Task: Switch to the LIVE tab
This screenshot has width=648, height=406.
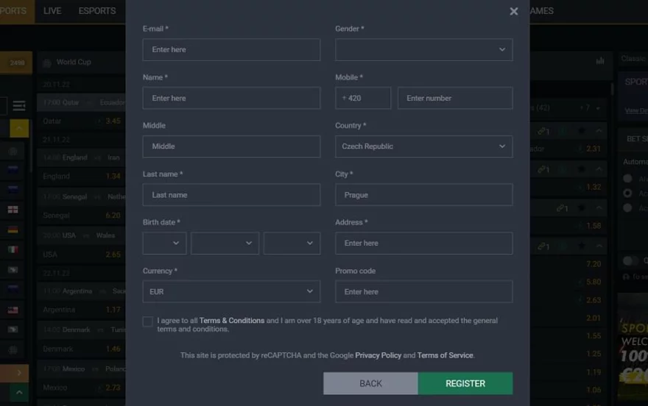Action: [52, 11]
